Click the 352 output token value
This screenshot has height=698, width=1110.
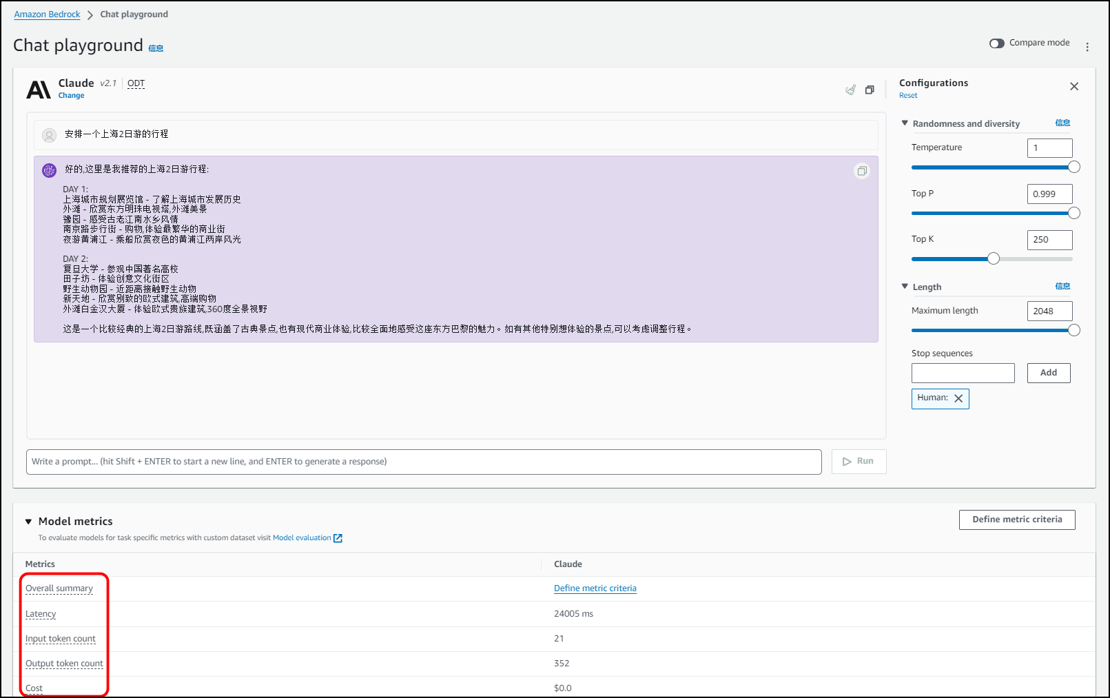pos(562,664)
